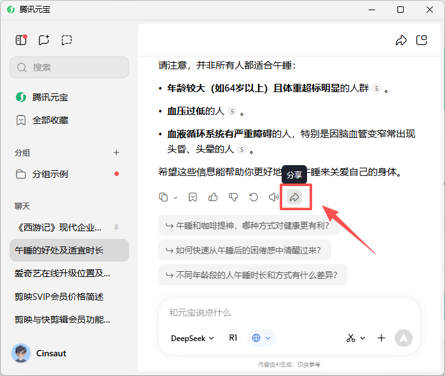
Task: Open chat 剪映与快剪辑会员功能...
Action: point(62,319)
